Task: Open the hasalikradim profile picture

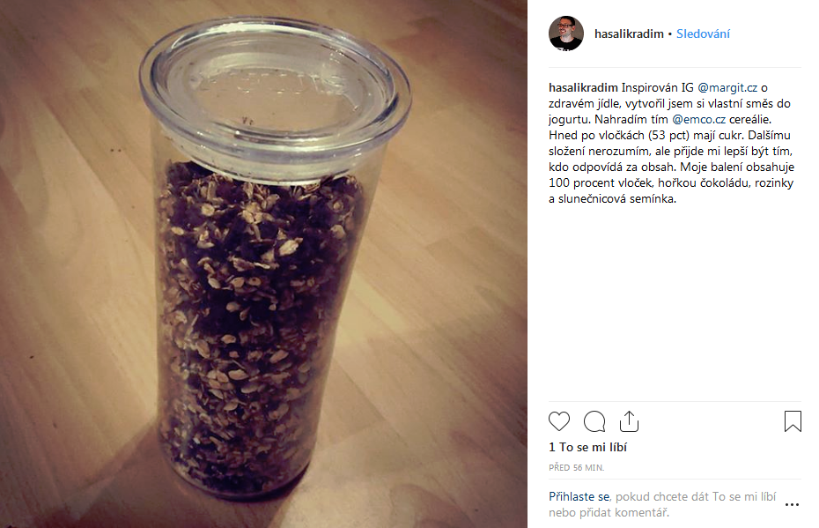Action: (565, 33)
